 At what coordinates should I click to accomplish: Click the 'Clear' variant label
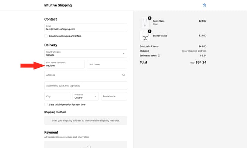click(155, 24)
